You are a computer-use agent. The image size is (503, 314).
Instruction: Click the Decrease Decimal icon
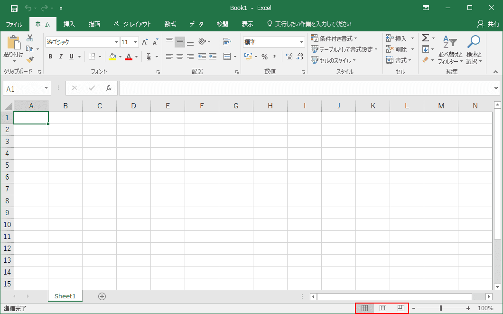click(299, 57)
